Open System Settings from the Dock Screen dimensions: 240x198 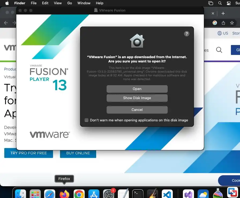click(108, 194)
